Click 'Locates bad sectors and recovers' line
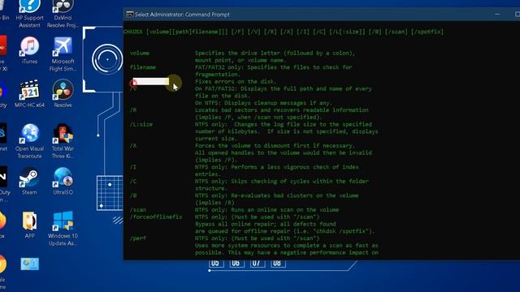 (x=282, y=110)
